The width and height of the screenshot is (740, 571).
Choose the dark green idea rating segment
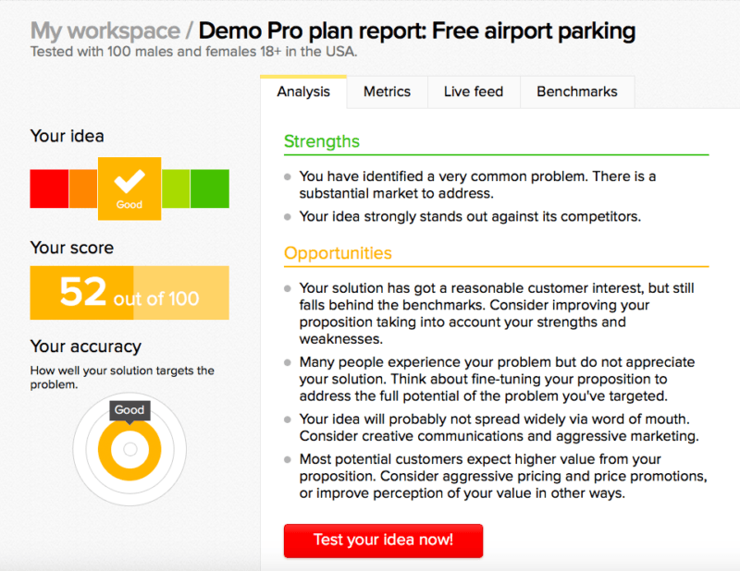[210, 188]
